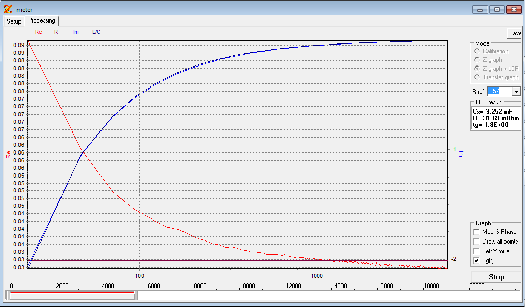The height and width of the screenshot is (307, 525).
Task: Click the red frequency range slider bar
Action: click(72, 292)
